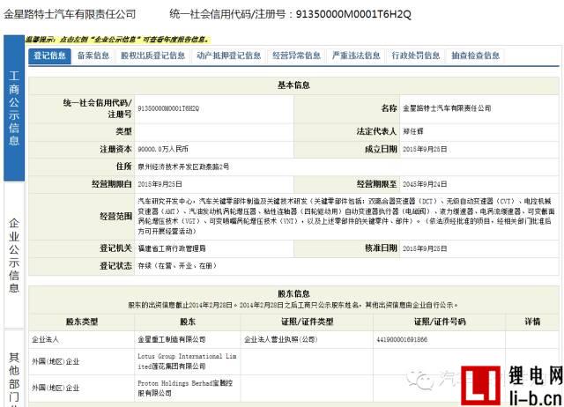View the 行政处罚信息 tab
Image resolution: width=564 pixels, height=407 pixels.
point(415,55)
